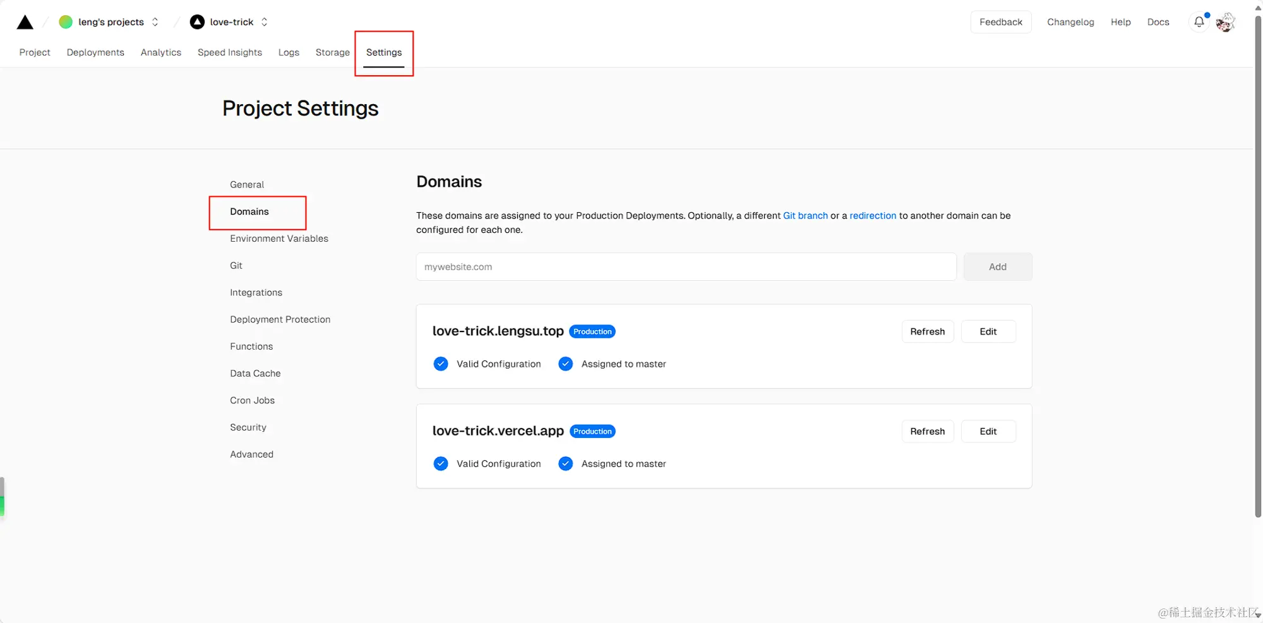Open Deployment Protection settings section
The image size is (1263, 623).
click(x=280, y=319)
